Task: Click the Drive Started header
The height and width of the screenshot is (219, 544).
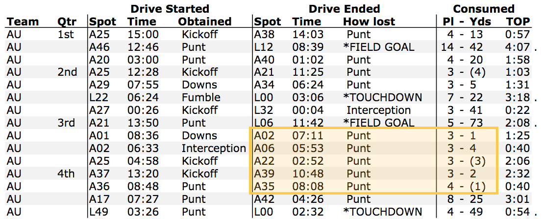Action: [x=170, y=9]
